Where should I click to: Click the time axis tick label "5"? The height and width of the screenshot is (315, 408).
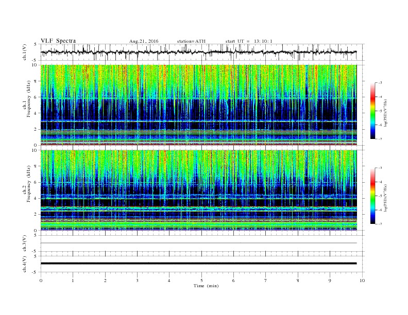coord(201,281)
